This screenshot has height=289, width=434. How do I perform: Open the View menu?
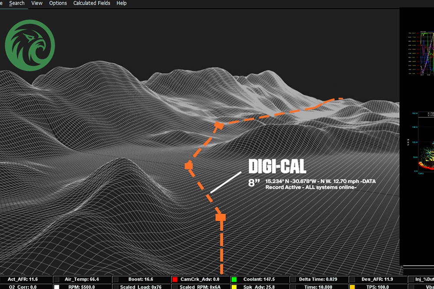[37, 3]
